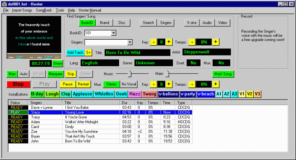Viewport: 296px width, 160px height.
Task: Click the Singers button
Action: (166, 23)
